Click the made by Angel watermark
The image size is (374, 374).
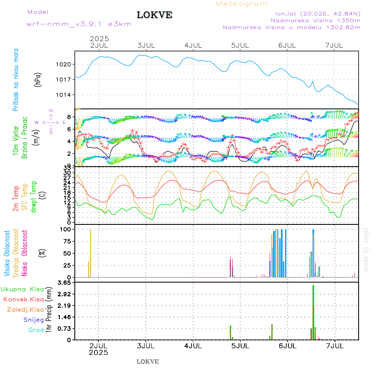pos(366,249)
